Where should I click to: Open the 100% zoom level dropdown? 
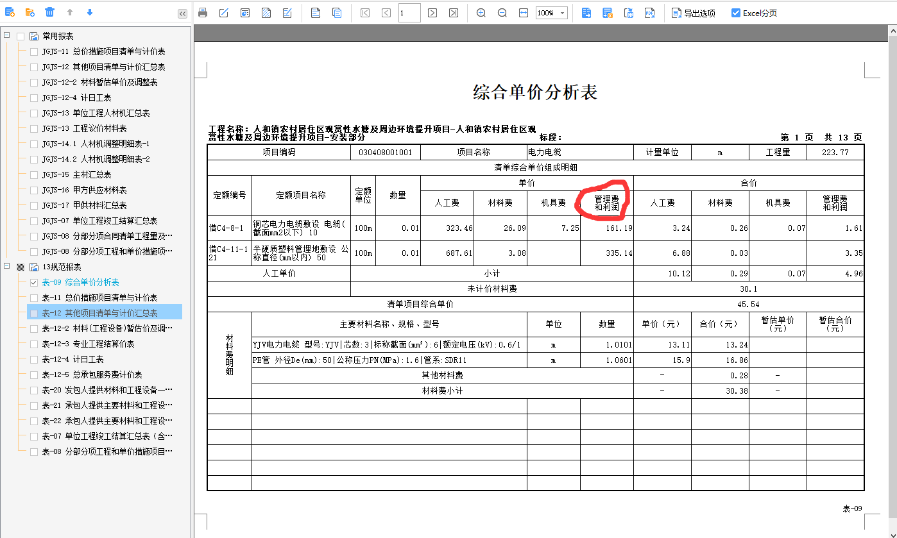563,13
